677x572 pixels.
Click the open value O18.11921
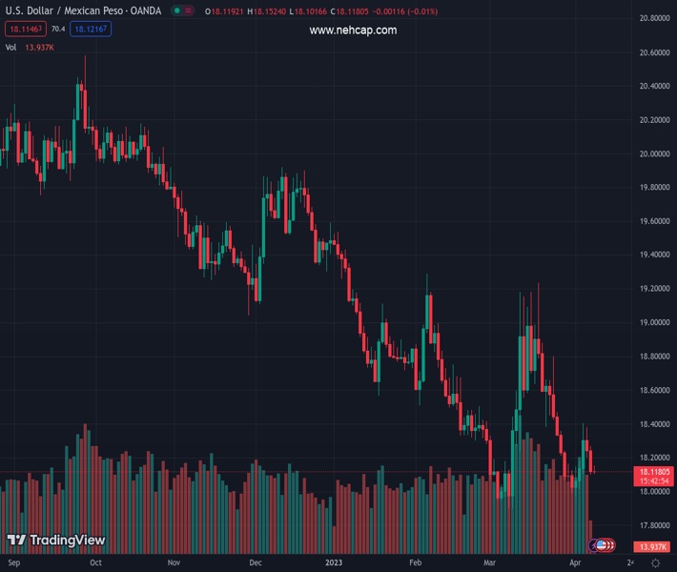point(224,11)
